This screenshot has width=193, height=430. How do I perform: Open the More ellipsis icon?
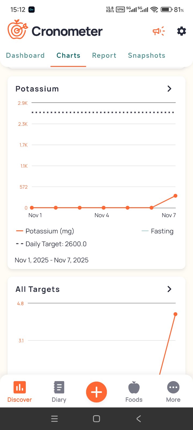tap(173, 388)
